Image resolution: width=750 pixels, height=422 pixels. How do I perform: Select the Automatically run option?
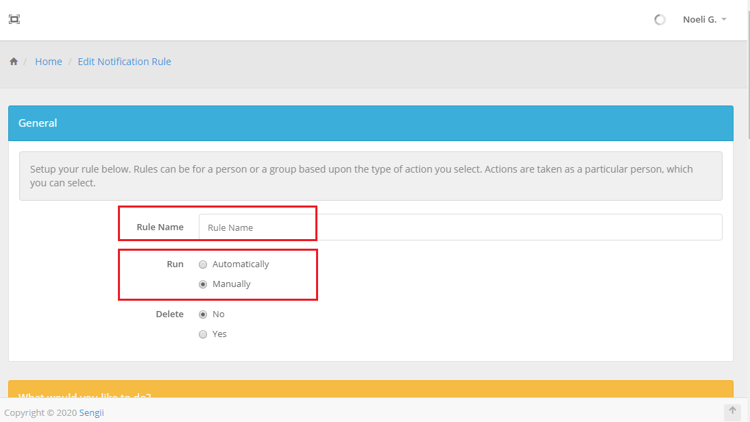coord(203,264)
